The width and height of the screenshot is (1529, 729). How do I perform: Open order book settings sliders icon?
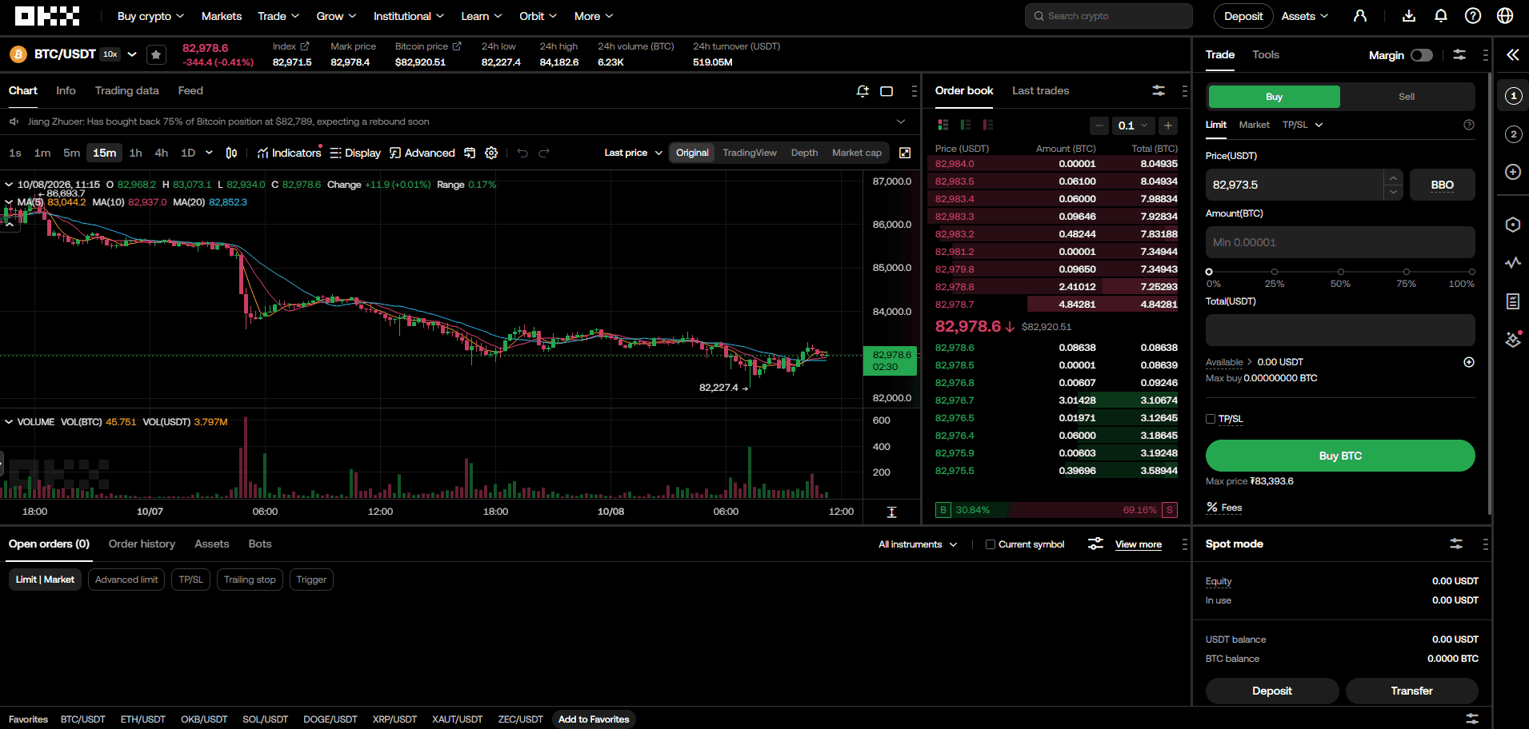point(1159,90)
